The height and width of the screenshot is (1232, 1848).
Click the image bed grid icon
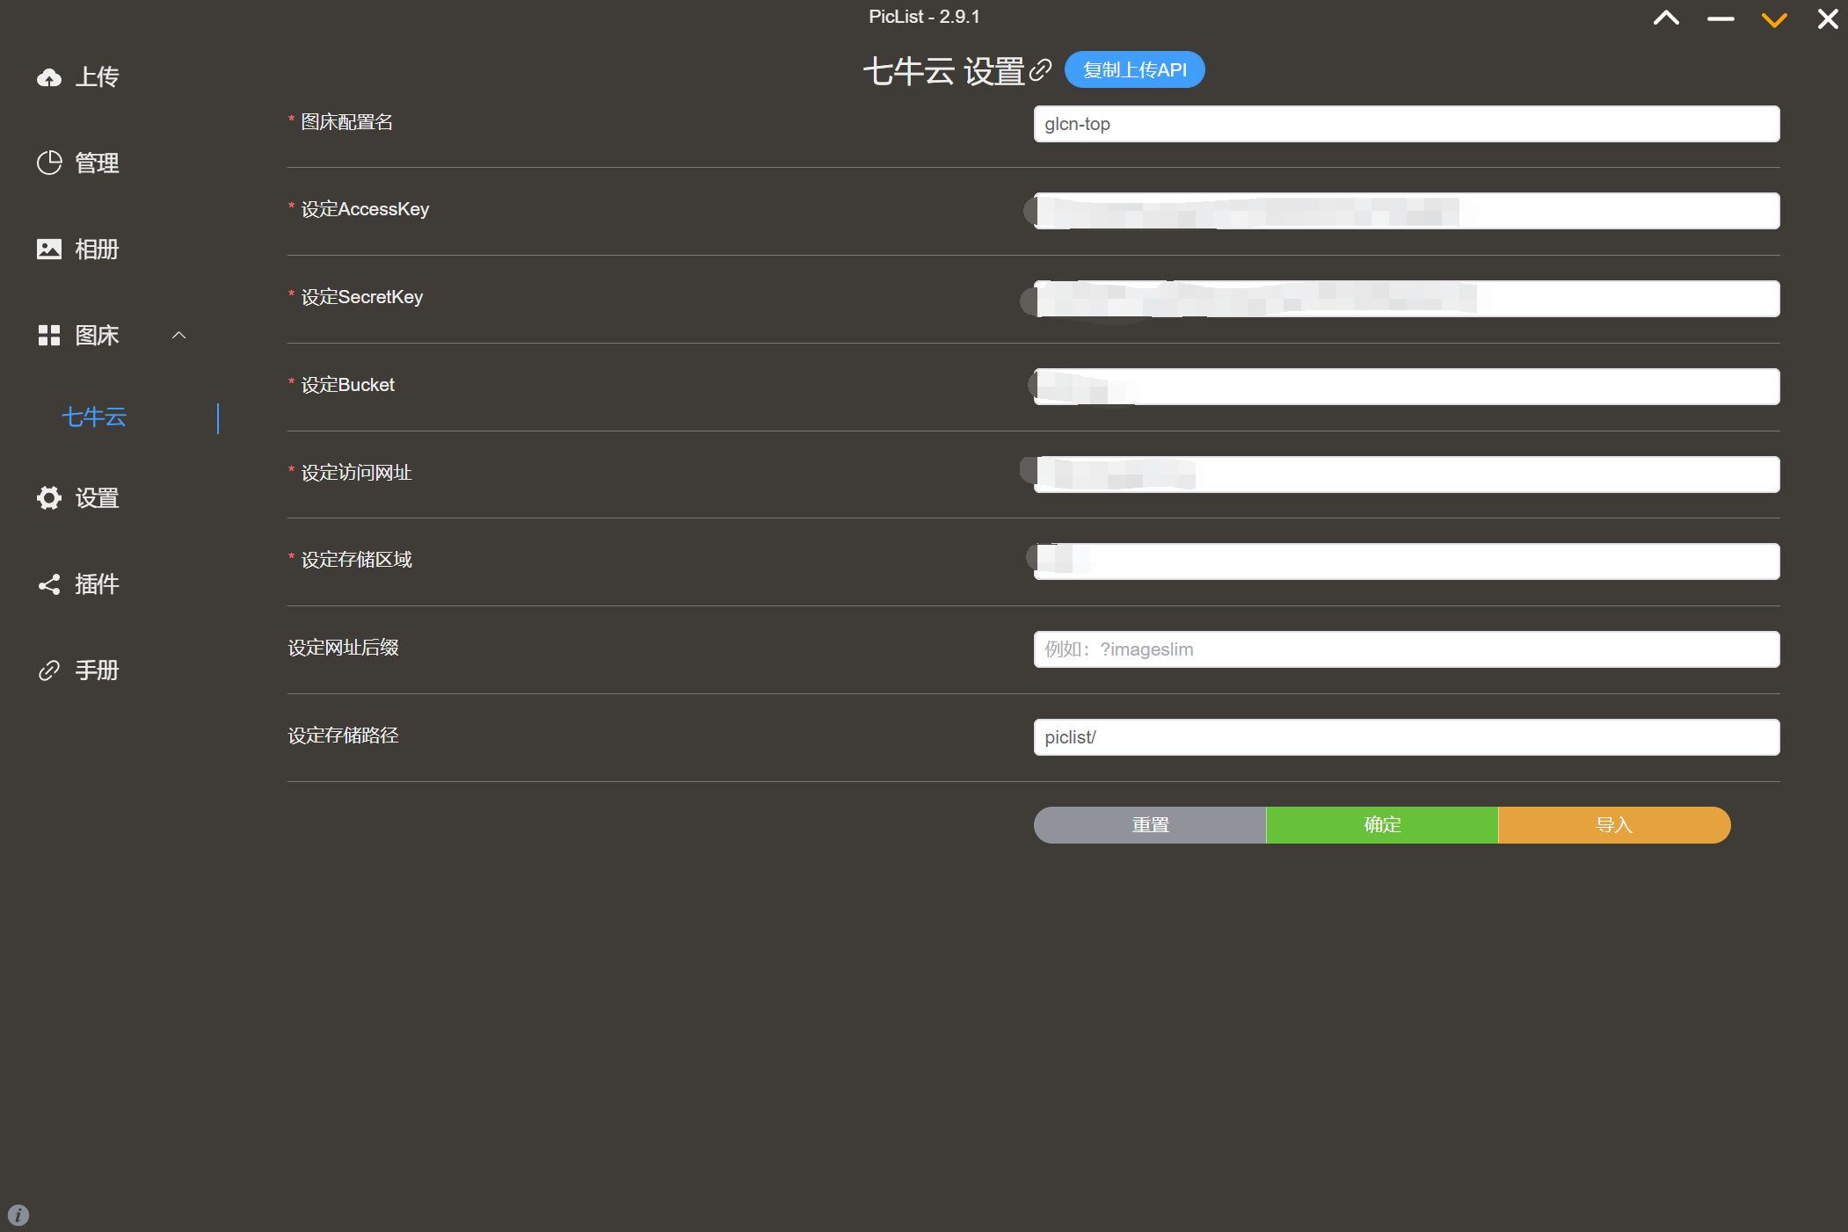point(49,335)
